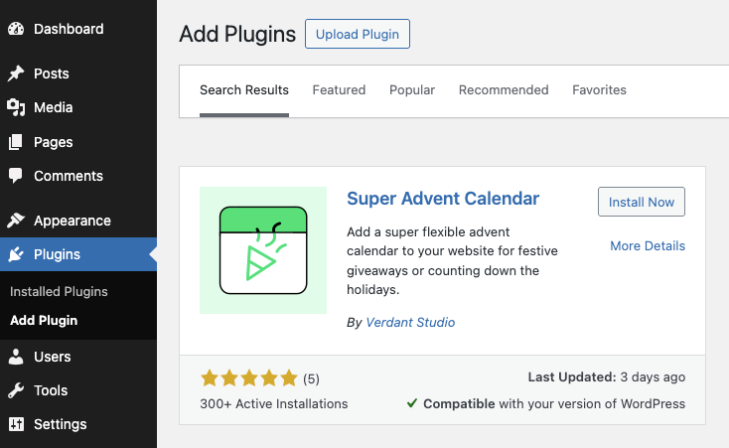Click the Settings sliders icon

(x=16, y=424)
